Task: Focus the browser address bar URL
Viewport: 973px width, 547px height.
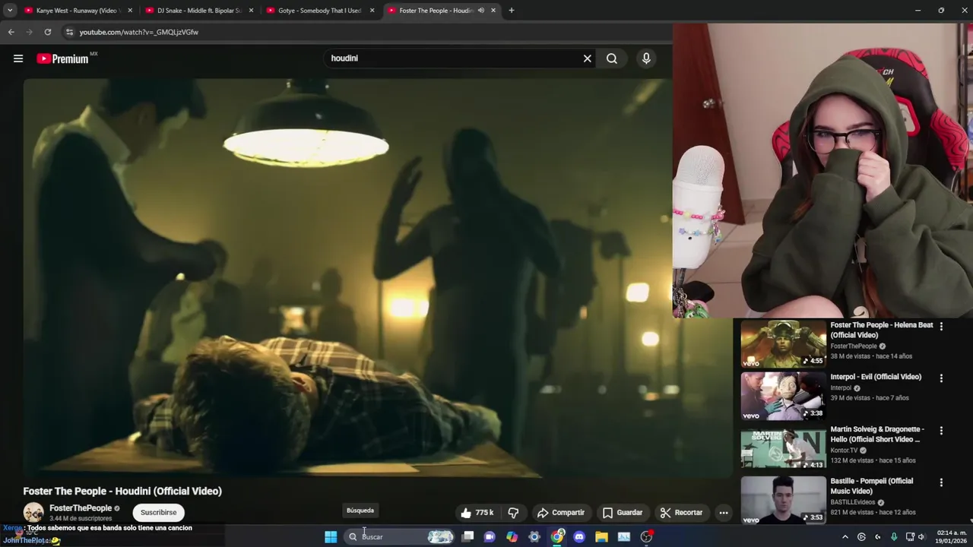Action: pyautogui.click(x=138, y=33)
